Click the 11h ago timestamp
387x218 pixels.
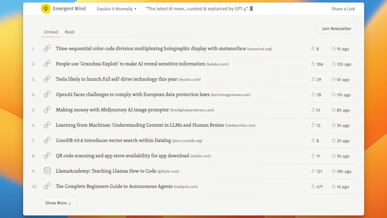tap(344, 95)
